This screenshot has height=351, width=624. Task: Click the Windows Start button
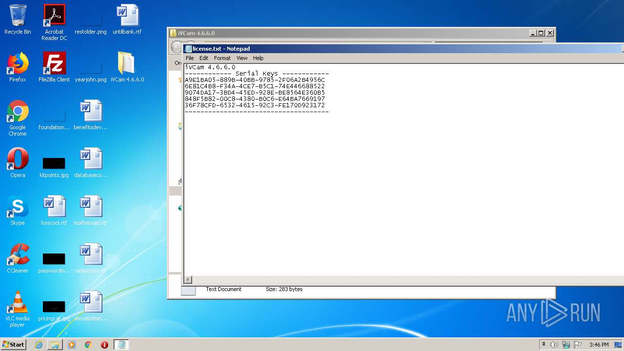click(x=14, y=345)
